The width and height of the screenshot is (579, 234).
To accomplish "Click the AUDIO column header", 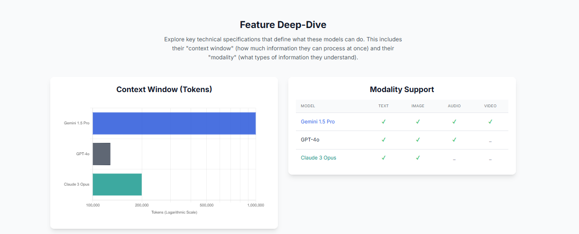I will click(x=454, y=106).
